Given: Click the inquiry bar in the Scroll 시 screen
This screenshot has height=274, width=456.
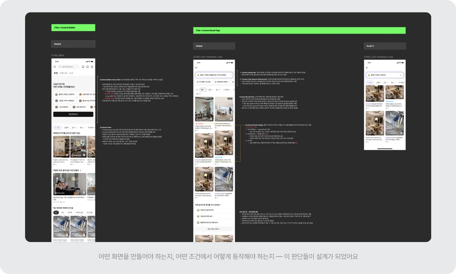Looking at the screenshot, I should click(385, 75).
